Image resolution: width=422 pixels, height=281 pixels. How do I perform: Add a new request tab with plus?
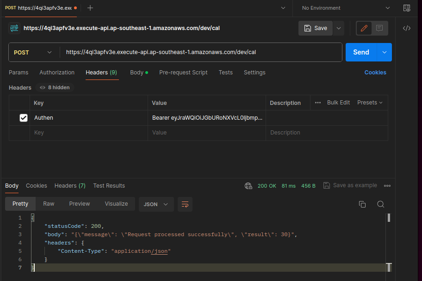(x=90, y=8)
